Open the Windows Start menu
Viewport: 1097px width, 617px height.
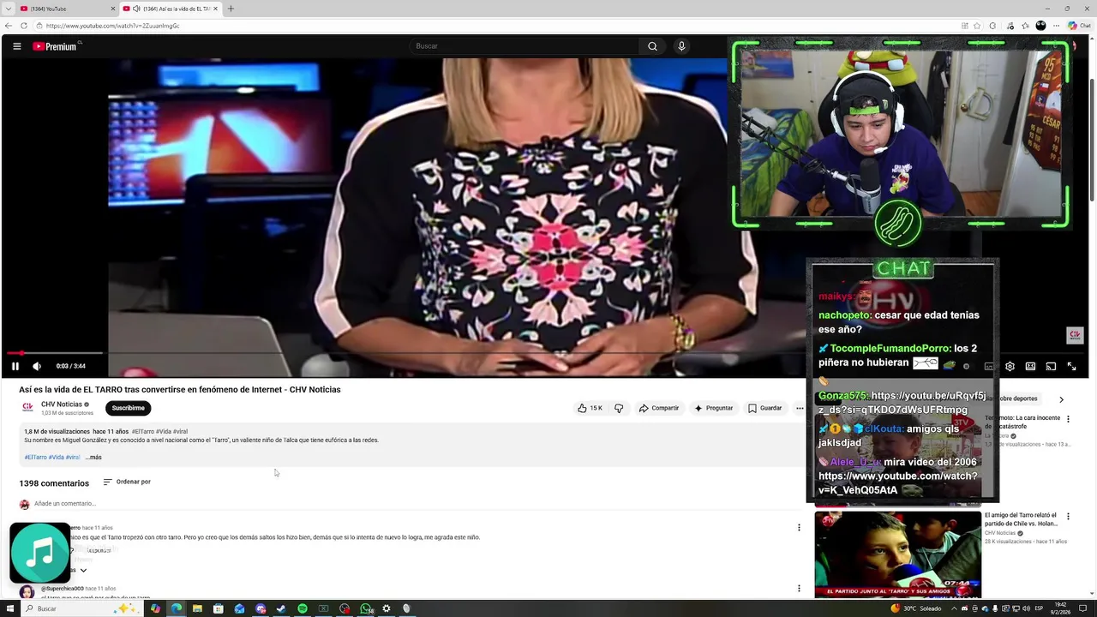coord(10,608)
